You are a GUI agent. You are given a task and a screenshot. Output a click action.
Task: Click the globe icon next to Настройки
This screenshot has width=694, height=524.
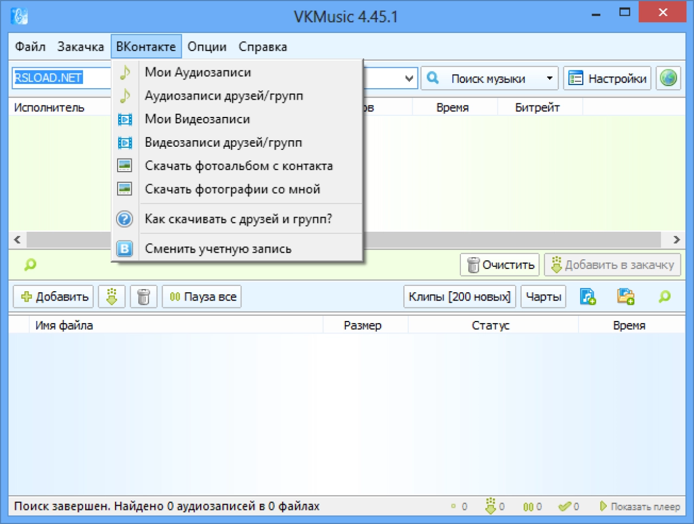coord(668,78)
